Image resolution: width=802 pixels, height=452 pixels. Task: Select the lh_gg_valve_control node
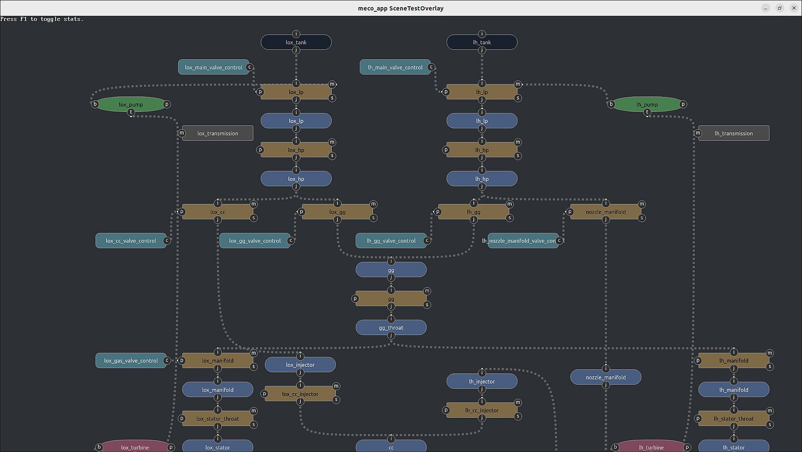point(391,241)
